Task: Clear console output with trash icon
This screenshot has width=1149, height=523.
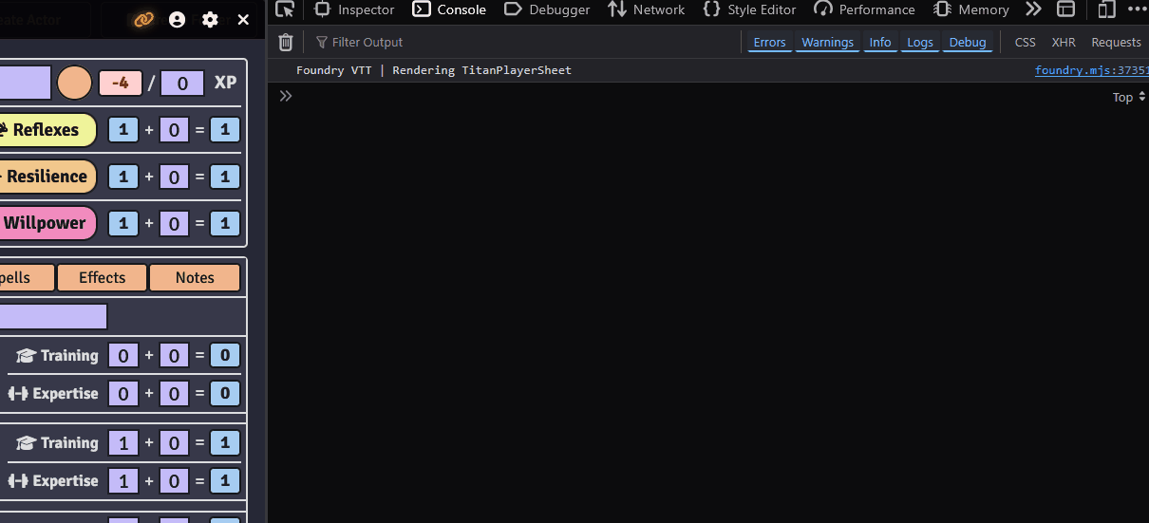Action: coord(286,42)
